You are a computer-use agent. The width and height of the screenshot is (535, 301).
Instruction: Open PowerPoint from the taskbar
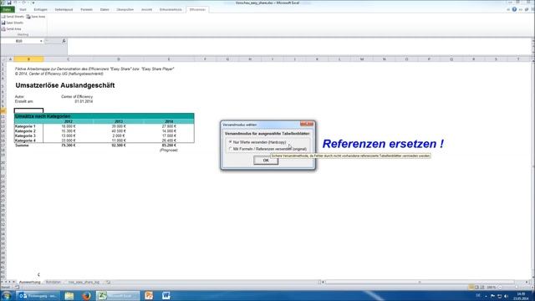click(149, 295)
